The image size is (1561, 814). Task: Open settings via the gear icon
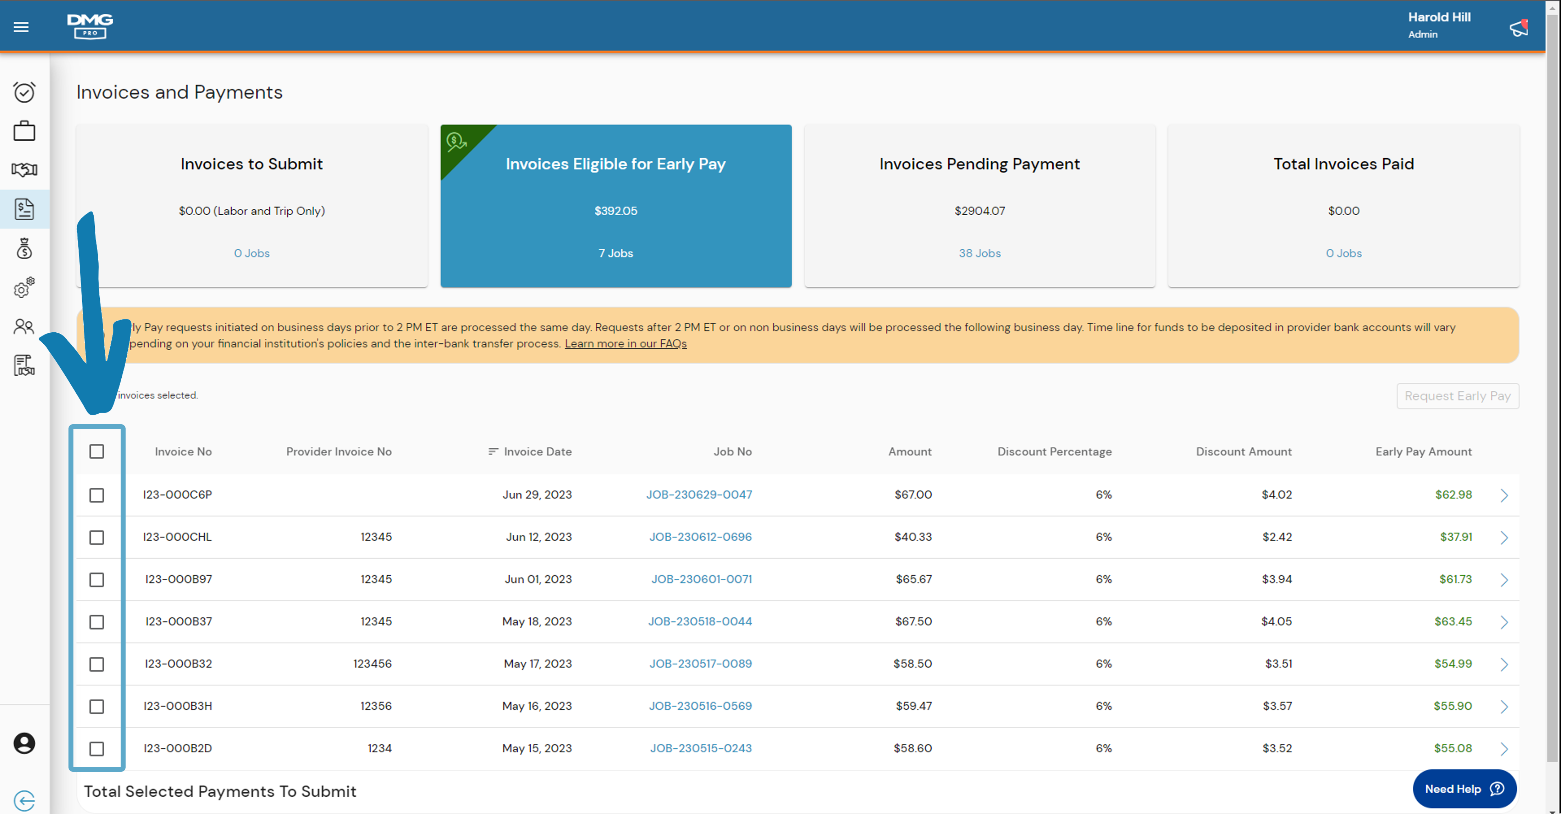pyautogui.click(x=23, y=289)
